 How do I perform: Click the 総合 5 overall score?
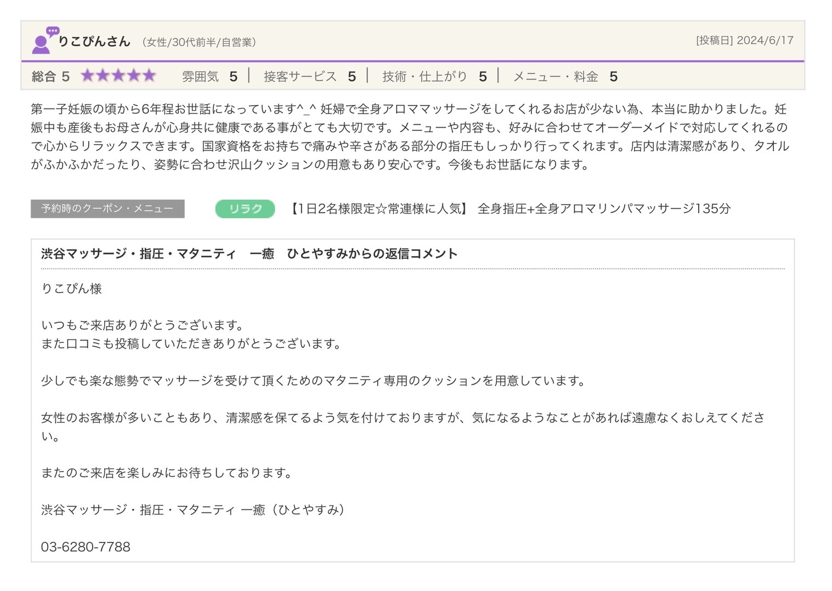coord(50,76)
